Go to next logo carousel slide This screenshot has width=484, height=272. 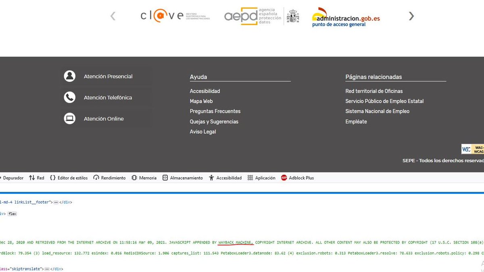coord(411,16)
